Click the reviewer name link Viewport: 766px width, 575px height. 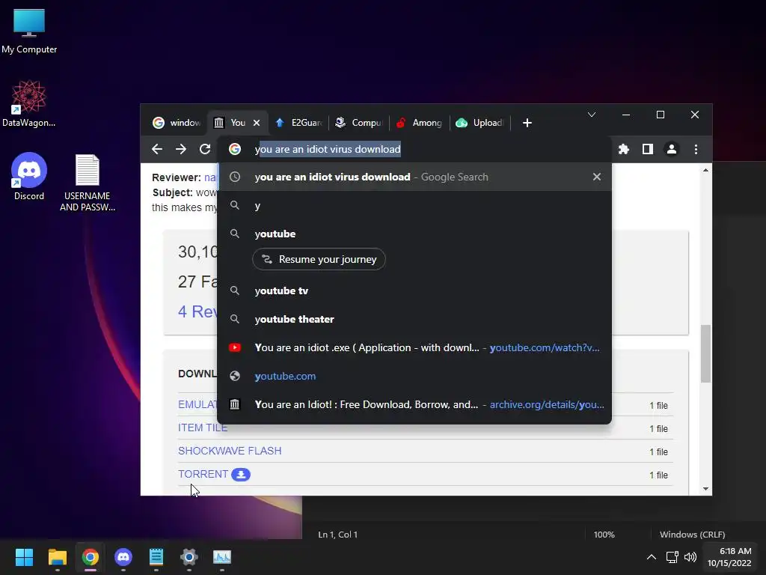coord(210,177)
